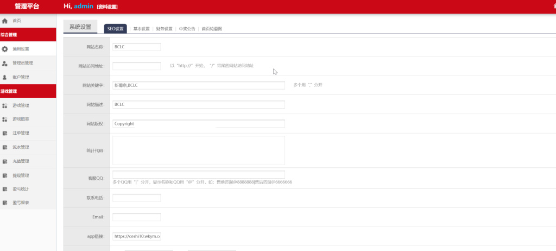Viewport: 556px width, 251px height.
Task: Click the 管理平台 logo title
Action: tap(27, 7)
